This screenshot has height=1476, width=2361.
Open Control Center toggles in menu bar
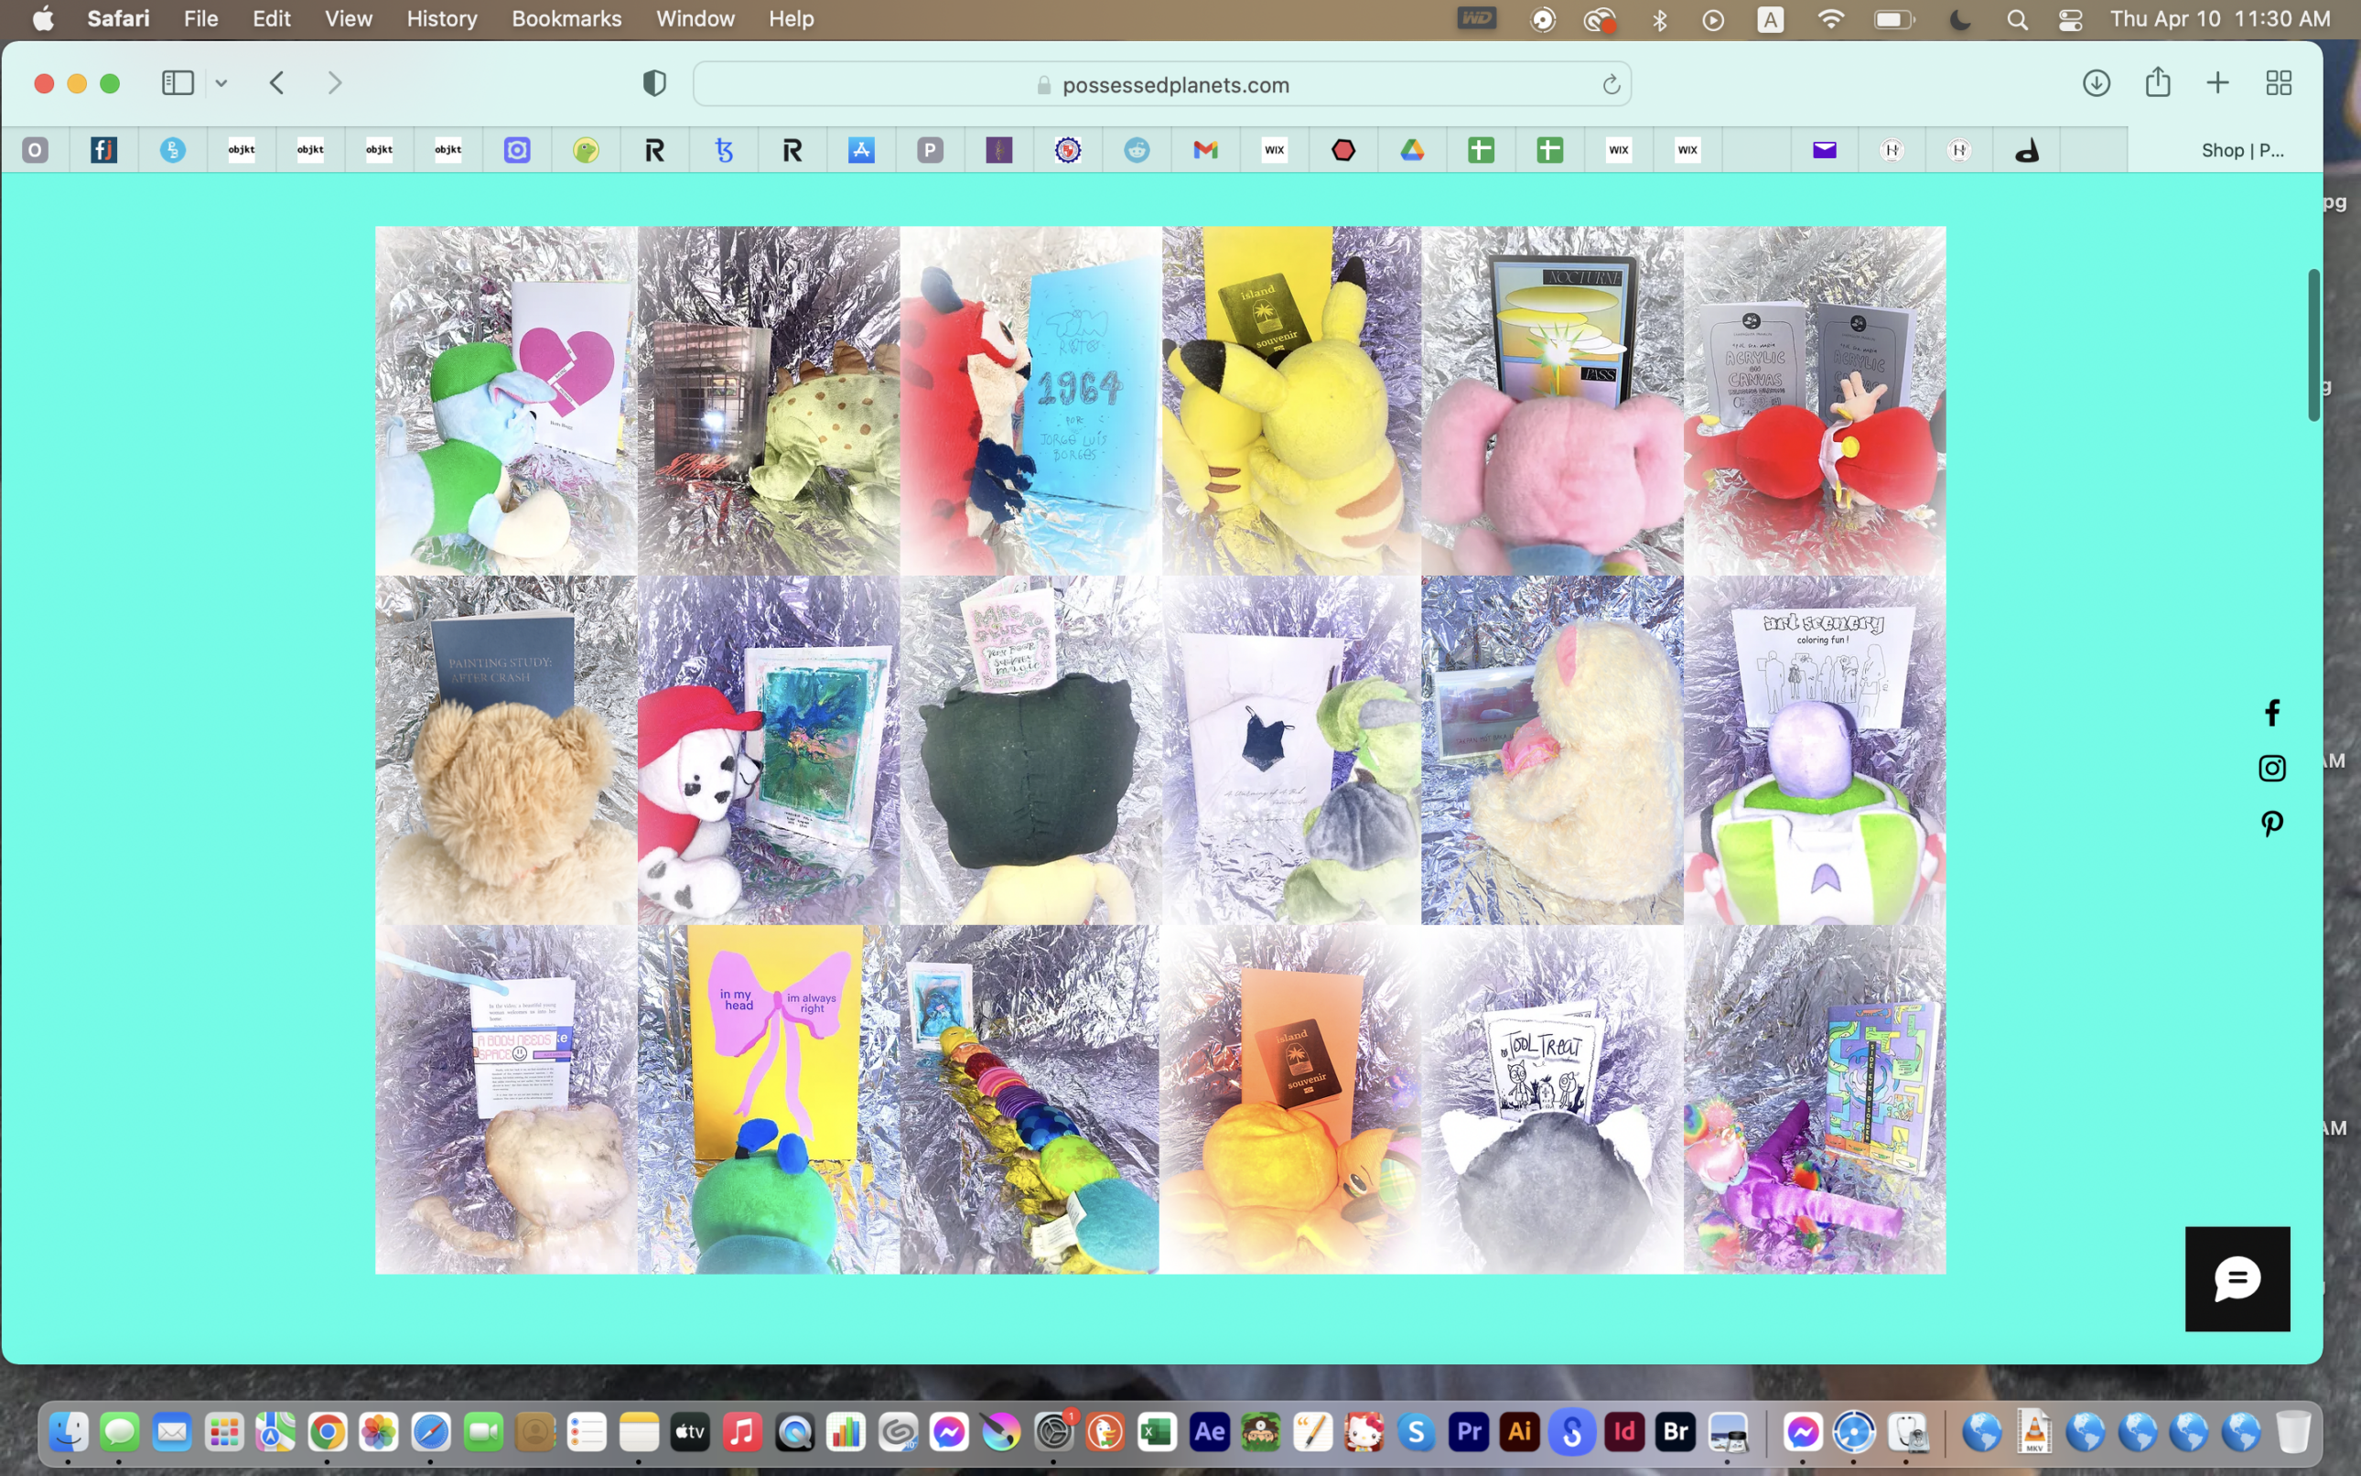[x=2069, y=19]
